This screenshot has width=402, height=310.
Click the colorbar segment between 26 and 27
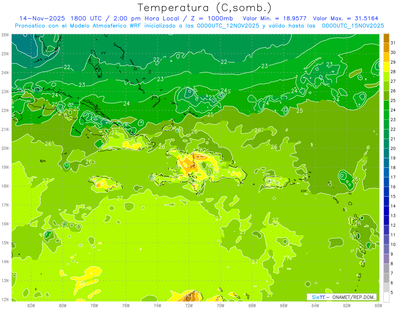(x=386, y=86)
